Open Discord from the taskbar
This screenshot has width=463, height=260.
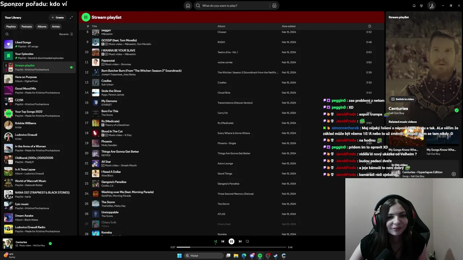coord(252,256)
